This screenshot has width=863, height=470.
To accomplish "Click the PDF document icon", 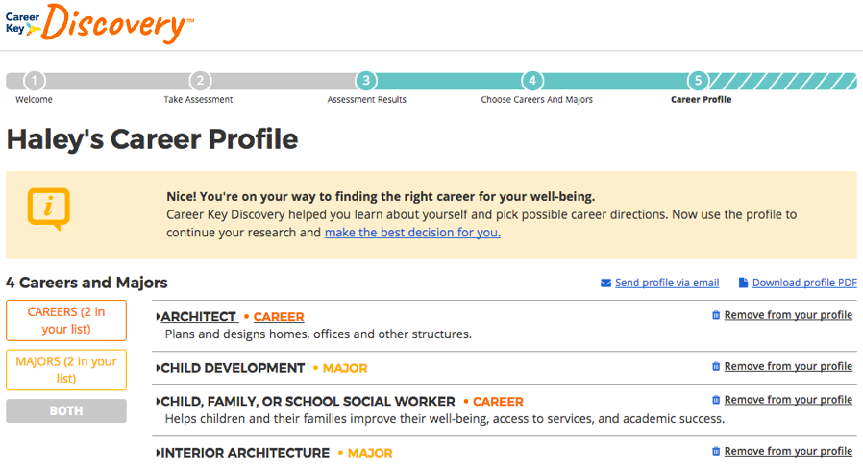I will [743, 283].
